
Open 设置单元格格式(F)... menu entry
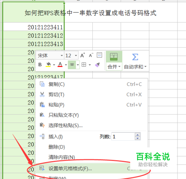pyautogui.click(x=92, y=169)
